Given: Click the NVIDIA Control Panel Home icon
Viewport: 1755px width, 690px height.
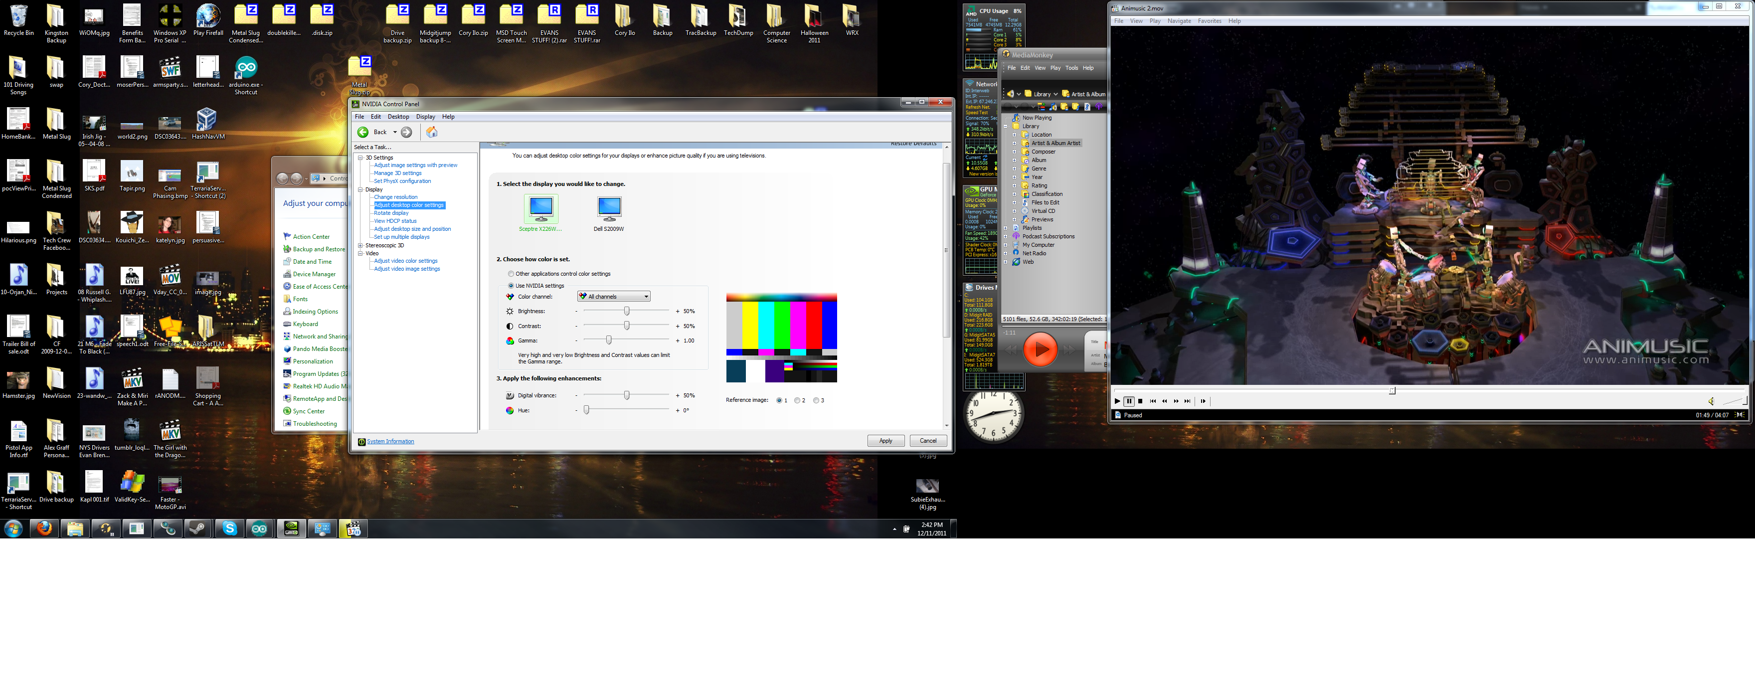Looking at the screenshot, I should coord(432,132).
